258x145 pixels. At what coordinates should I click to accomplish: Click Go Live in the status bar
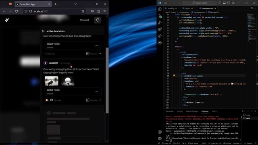coord(227,143)
